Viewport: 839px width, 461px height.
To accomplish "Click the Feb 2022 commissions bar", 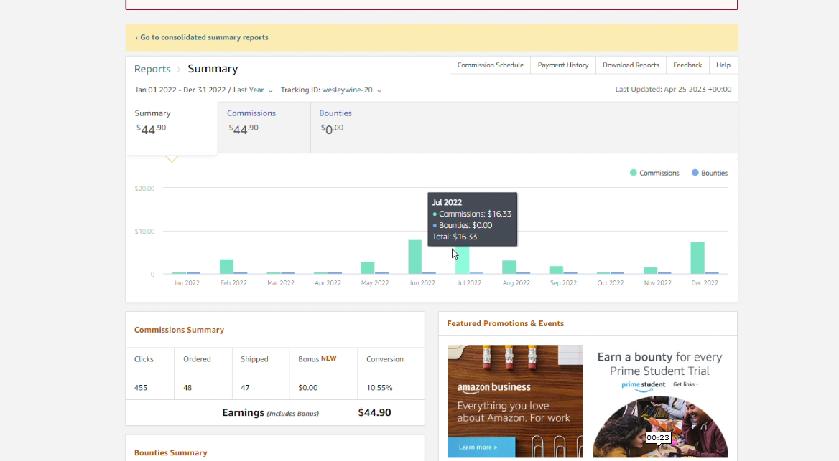I will tap(226, 267).
